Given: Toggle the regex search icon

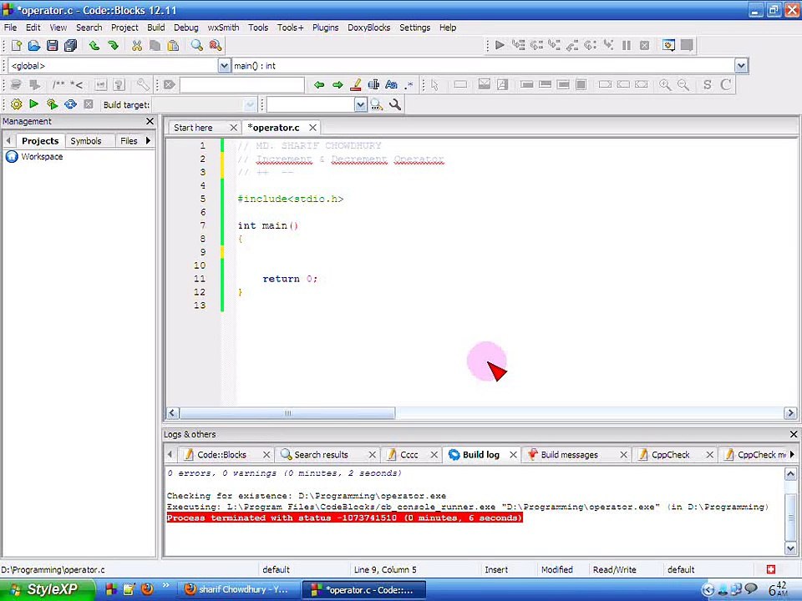Looking at the screenshot, I should pyautogui.click(x=409, y=85).
